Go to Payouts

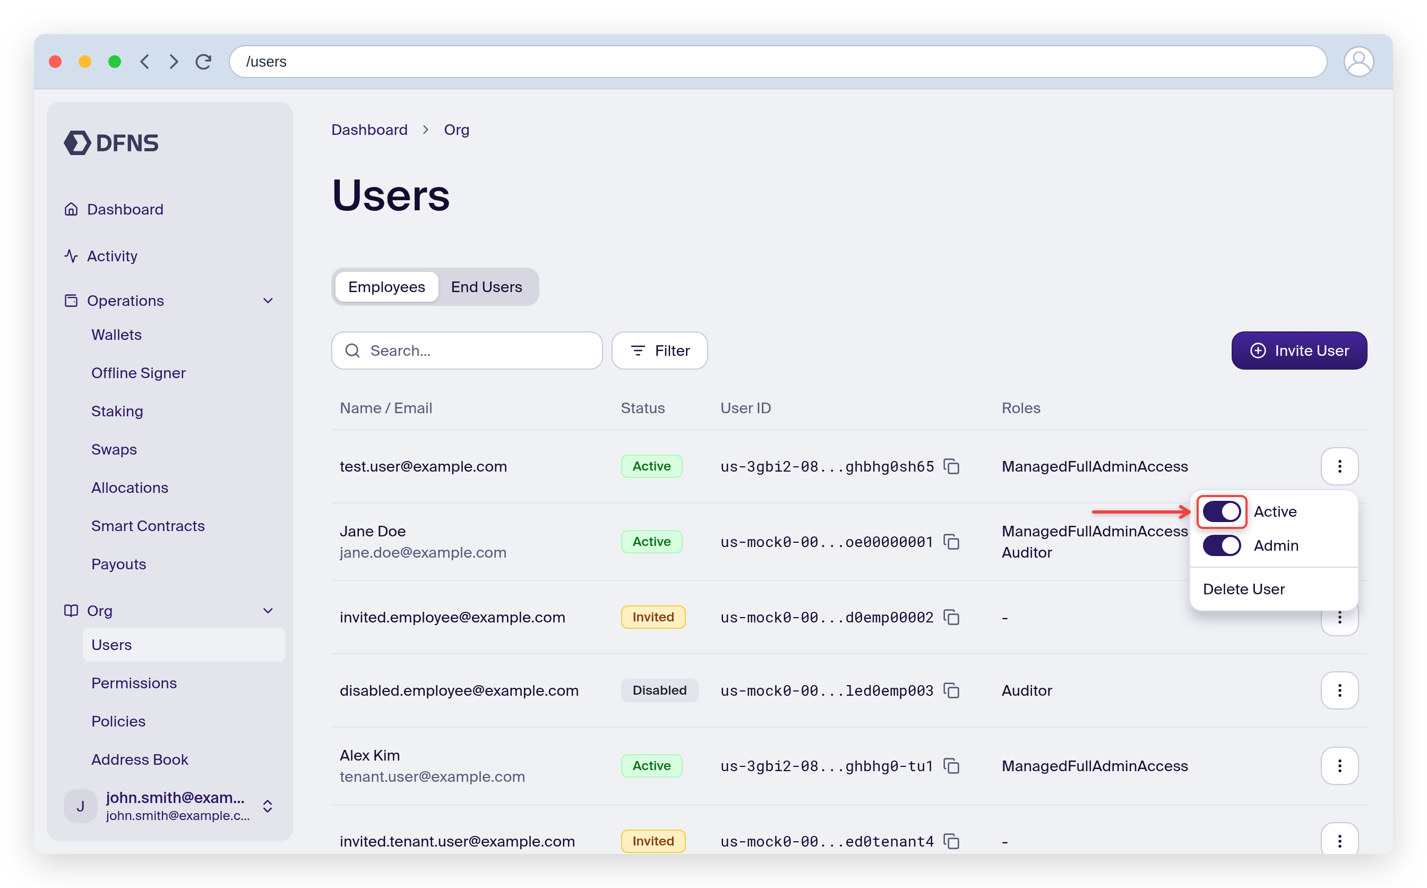118,564
